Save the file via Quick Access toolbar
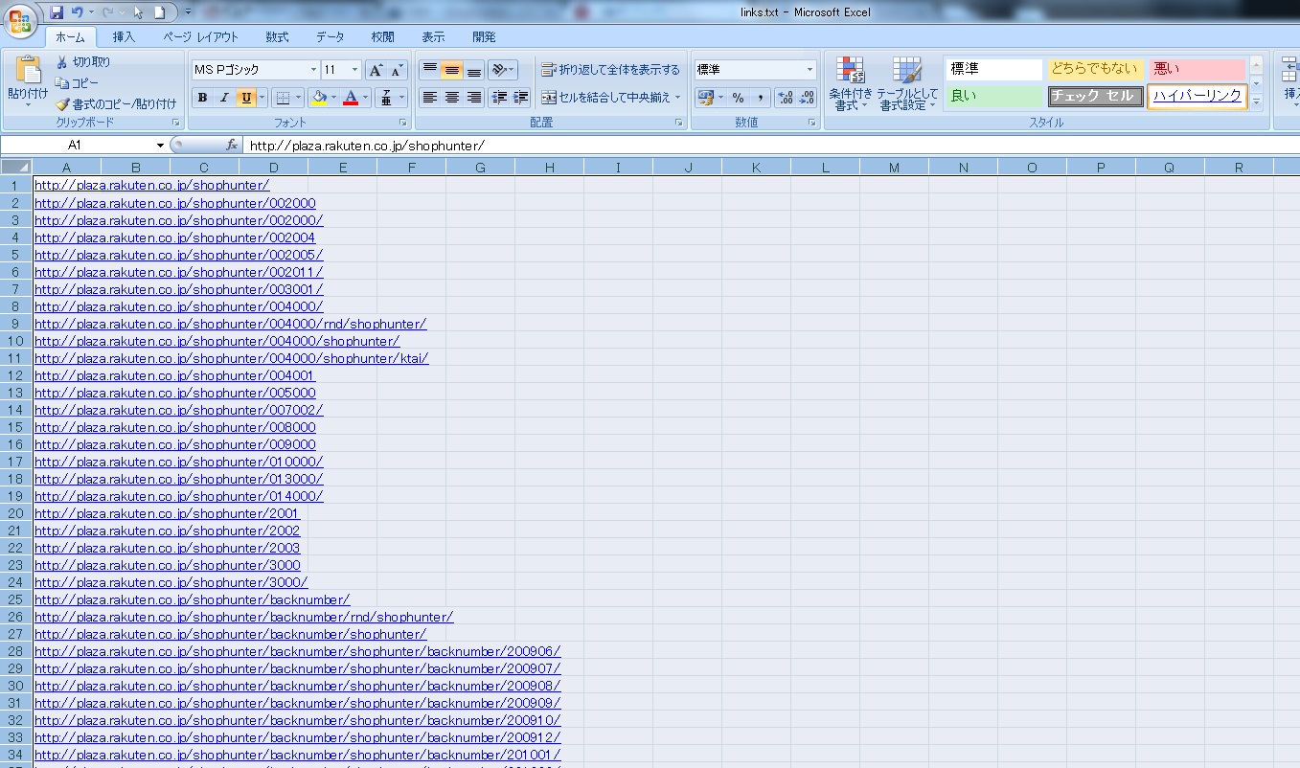Image resolution: width=1300 pixels, height=768 pixels. pos(57,12)
